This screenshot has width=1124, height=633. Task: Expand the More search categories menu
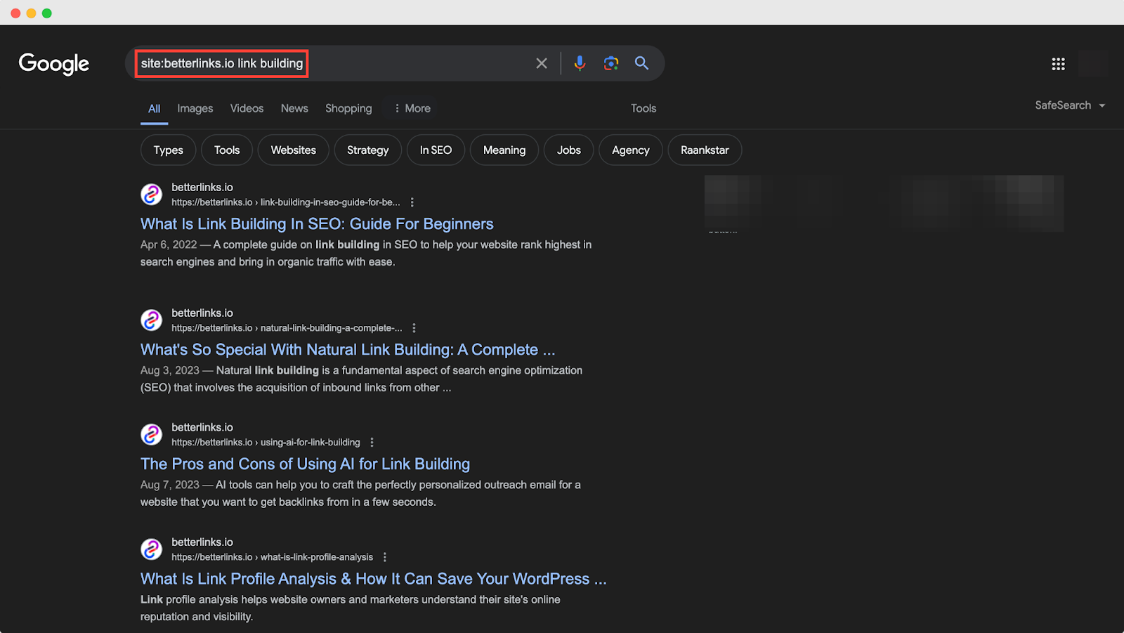tap(411, 107)
